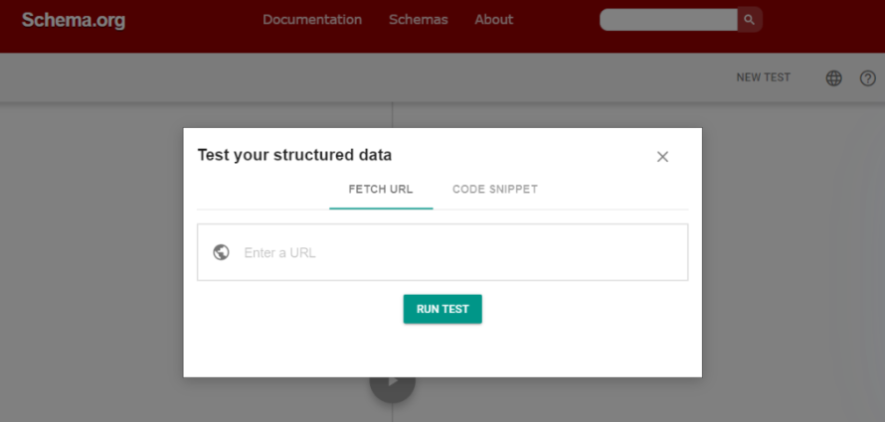Image resolution: width=885 pixels, height=422 pixels.
Task: Open the Schemas menu item
Action: pyautogui.click(x=419, y=20)
